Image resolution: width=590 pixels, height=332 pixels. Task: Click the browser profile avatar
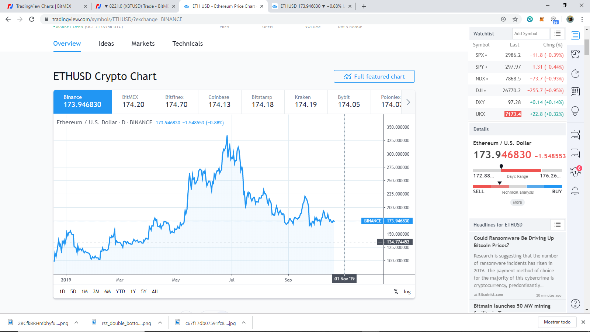coord(570,19)
